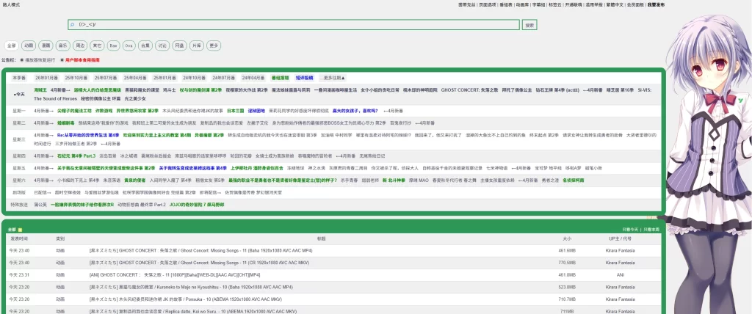Open 石纪元 第4季 Part.3 on the 星期四 row

[x=76, y=156]
